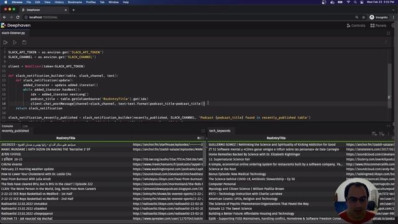Open the Apple menu
This screenshot has height=224, width=398.
coord(6,2)
